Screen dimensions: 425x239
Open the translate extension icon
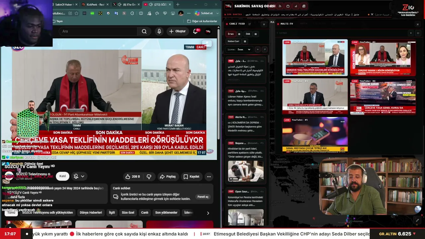(x=116, y=13)
